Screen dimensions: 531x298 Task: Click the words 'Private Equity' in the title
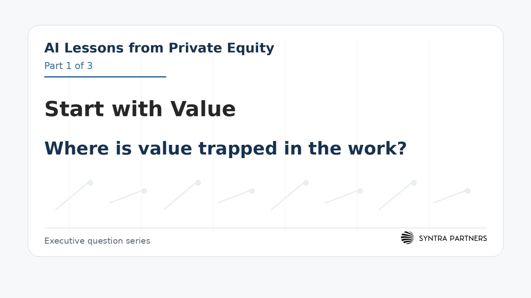click(222, 48)
